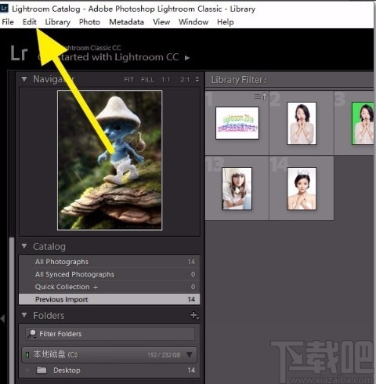Viewport: 376px width, 384px height.
Task: Click the green volume status indicator
Action: tap(27, 355)
